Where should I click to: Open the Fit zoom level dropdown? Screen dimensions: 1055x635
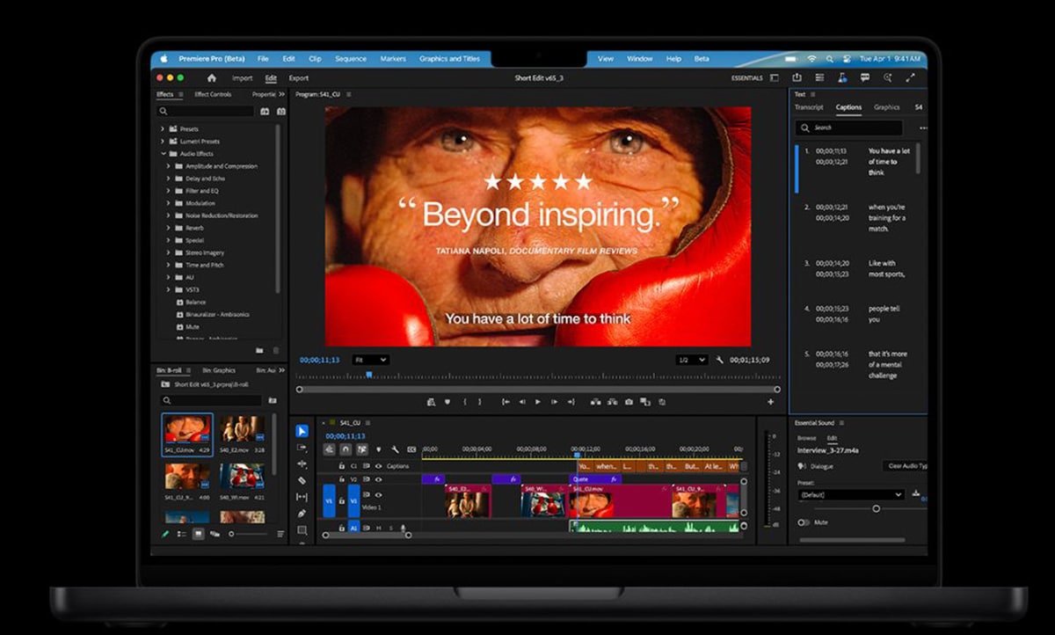point(370,360)
